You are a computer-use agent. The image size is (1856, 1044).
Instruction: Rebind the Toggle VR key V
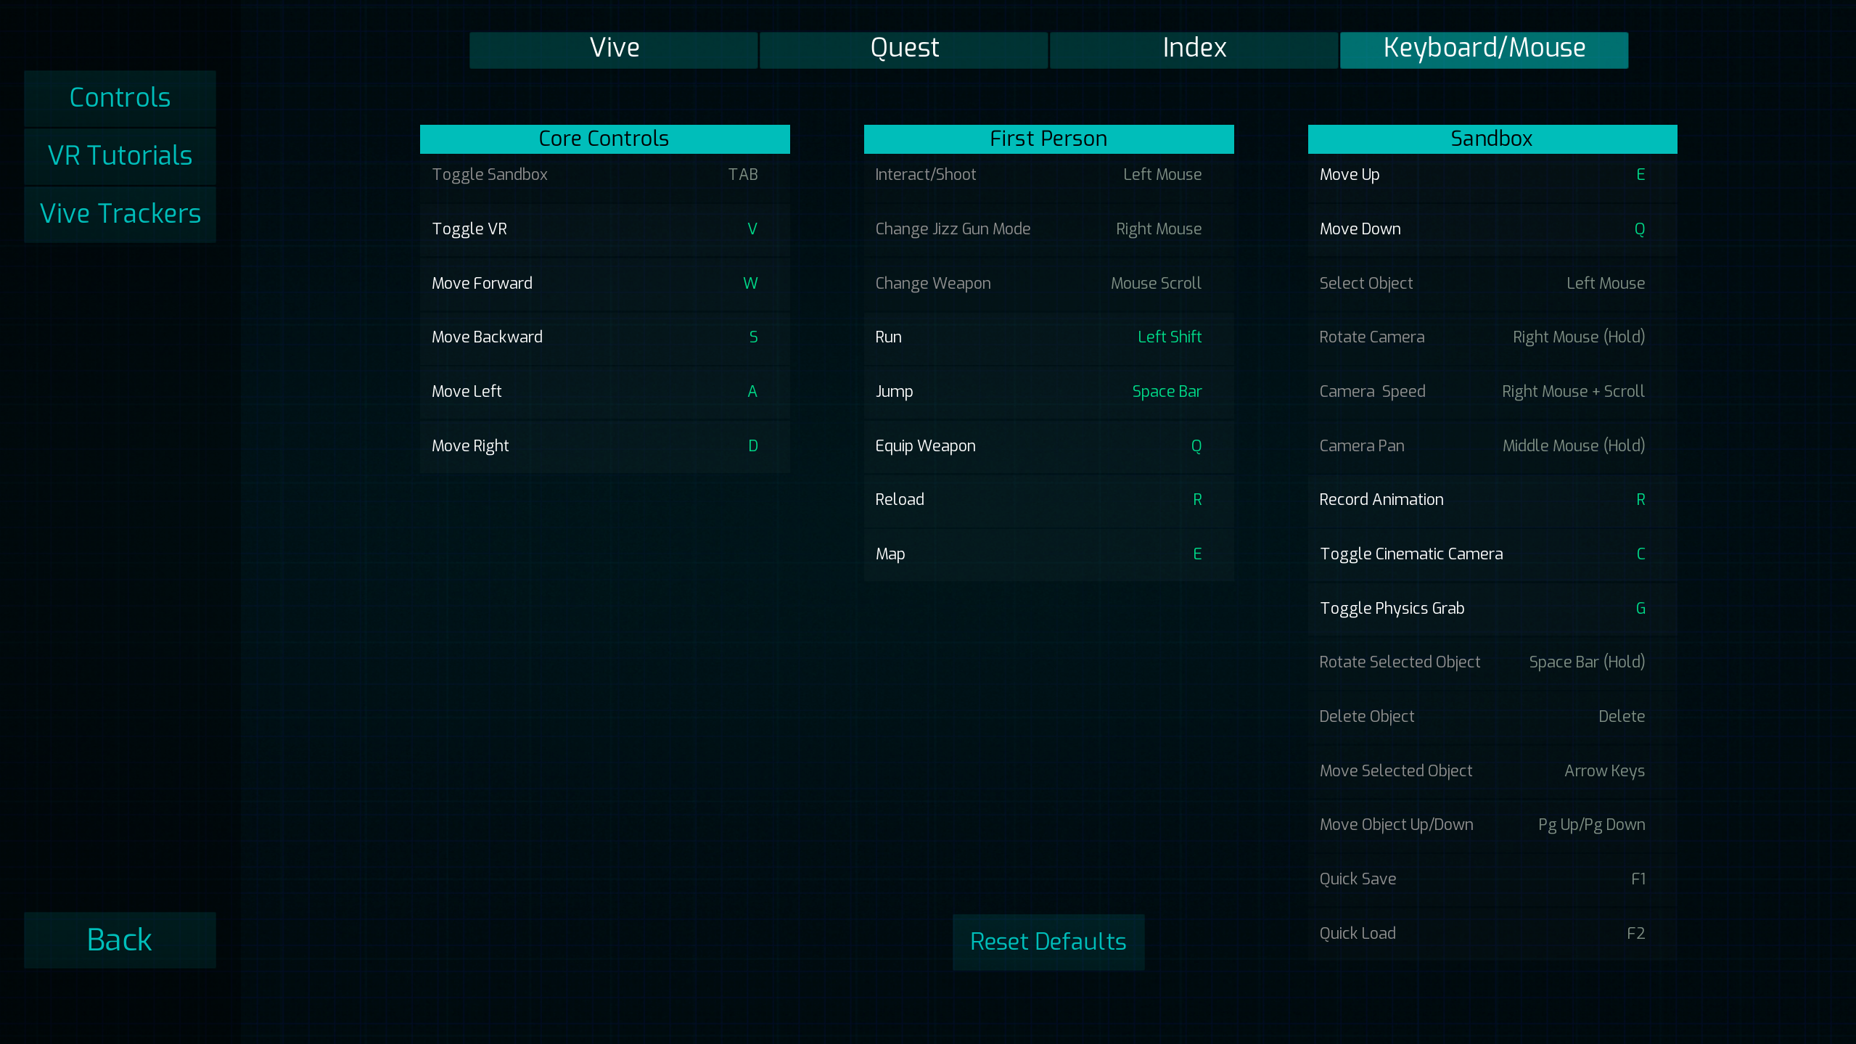click(x=752, y=229)
